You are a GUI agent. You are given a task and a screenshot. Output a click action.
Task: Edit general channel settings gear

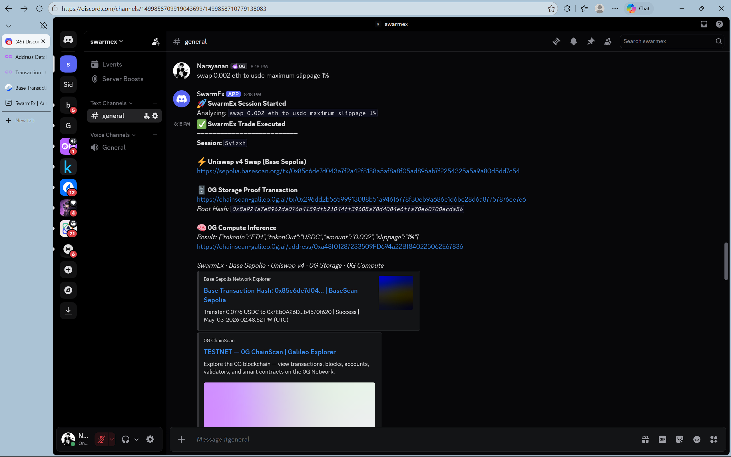pos(155,116)
